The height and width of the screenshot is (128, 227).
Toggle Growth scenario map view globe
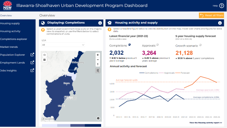point(200,45)
